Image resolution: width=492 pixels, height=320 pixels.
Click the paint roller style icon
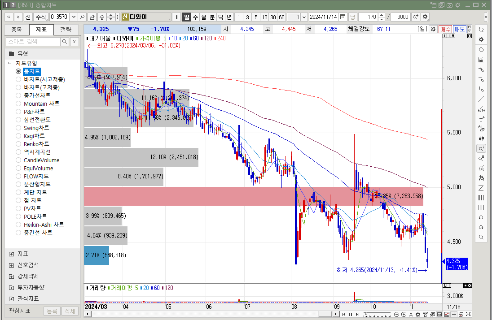point(425,314)
